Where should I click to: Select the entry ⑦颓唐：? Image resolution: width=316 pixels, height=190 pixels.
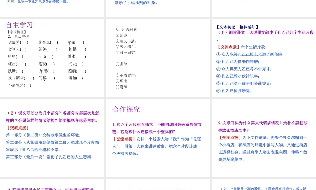(x=122, y=81)
